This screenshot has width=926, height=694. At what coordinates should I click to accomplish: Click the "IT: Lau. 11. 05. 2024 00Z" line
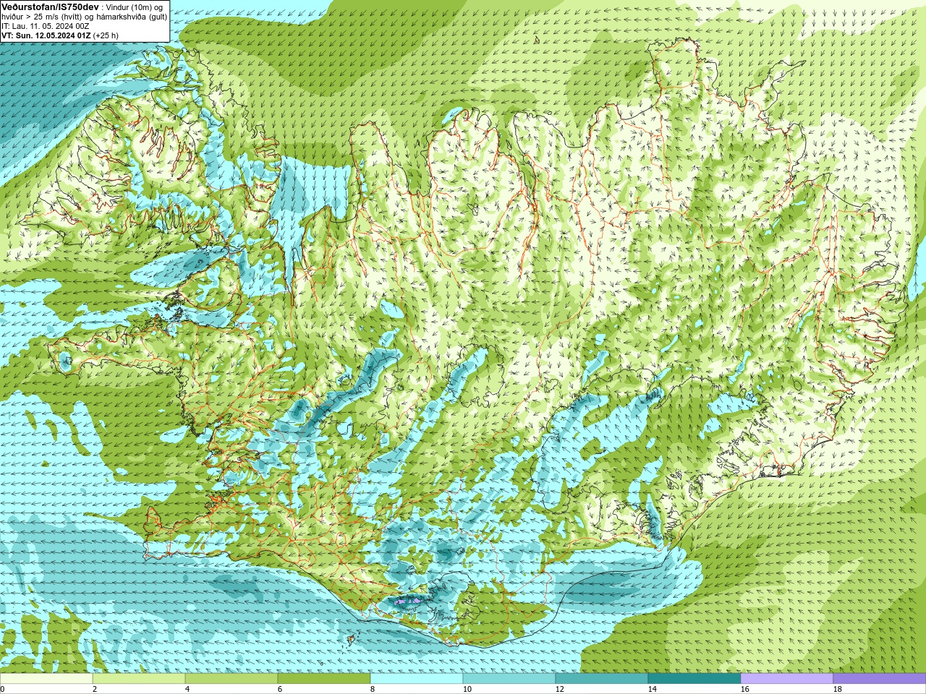point(45,26)
